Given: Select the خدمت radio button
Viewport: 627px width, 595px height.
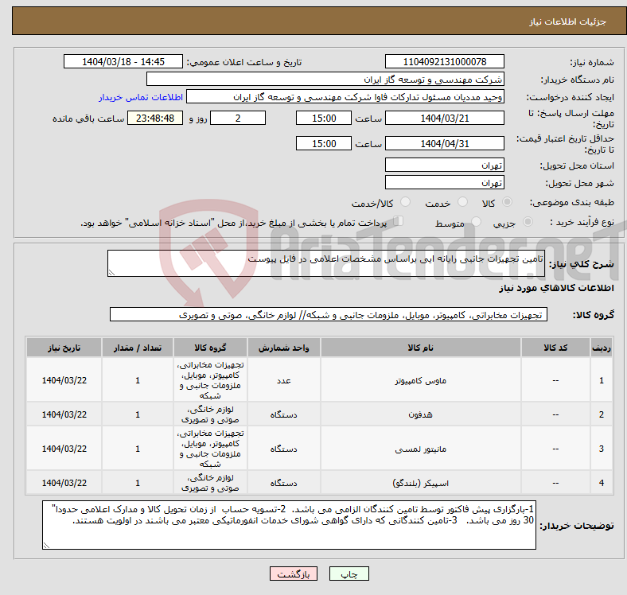Looking at the screenshot, I should (x=462, y=202).
